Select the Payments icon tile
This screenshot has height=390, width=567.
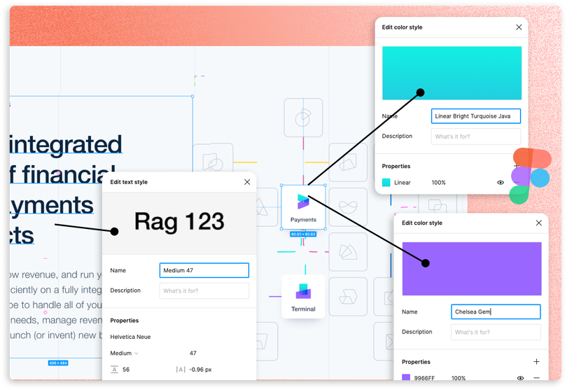click(303, 207)
